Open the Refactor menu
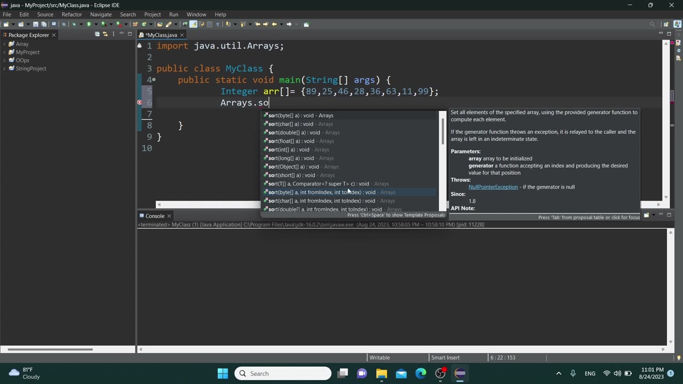The height and width of the screenshot is (384, 683). point(72,14)
